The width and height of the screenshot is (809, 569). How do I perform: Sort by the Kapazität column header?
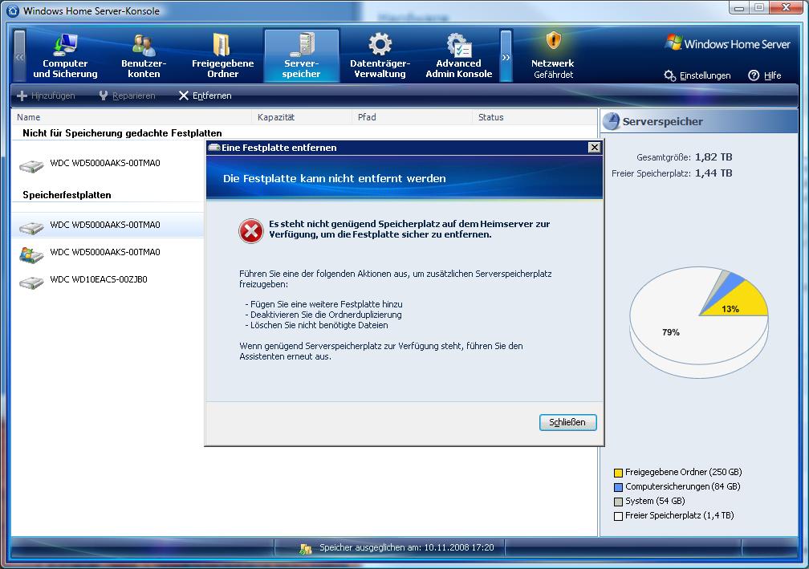[302, 117]
